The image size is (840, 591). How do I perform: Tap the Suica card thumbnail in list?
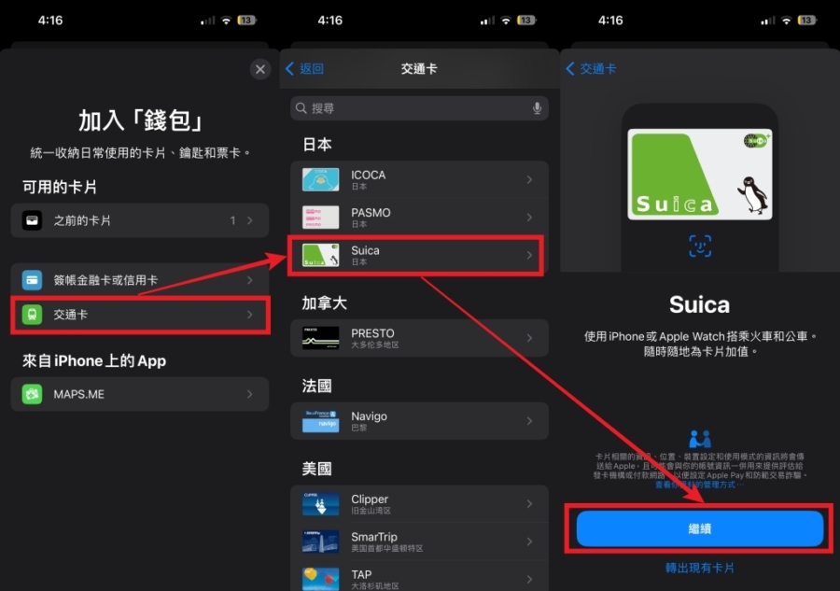pyautogui.click(x=320, y=255)
